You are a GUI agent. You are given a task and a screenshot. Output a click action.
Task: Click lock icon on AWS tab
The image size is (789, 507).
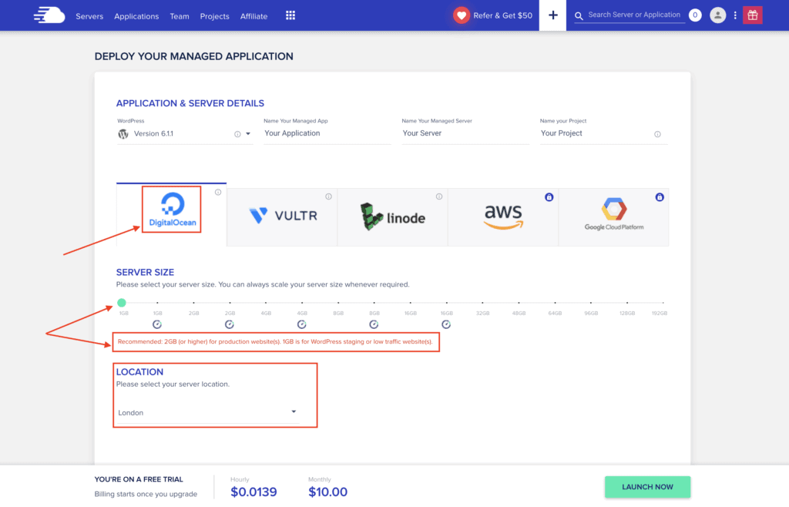tap(549, 197)
